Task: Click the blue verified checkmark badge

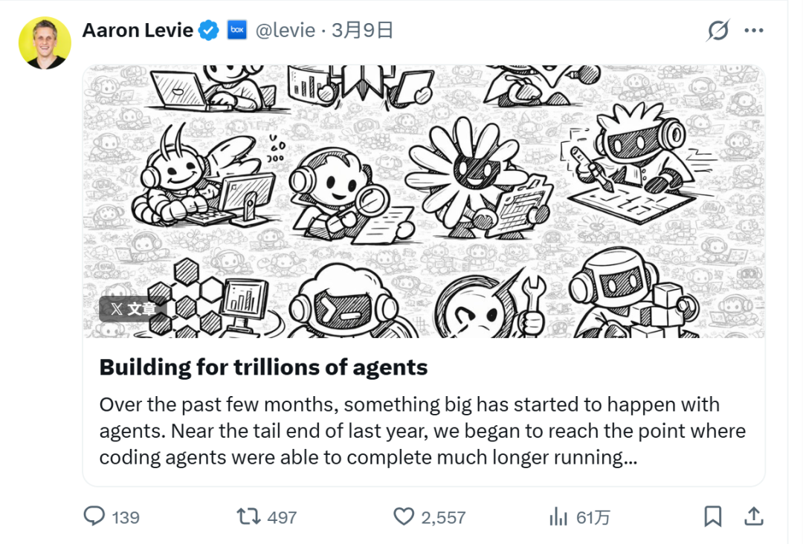Action: [209, 30]
